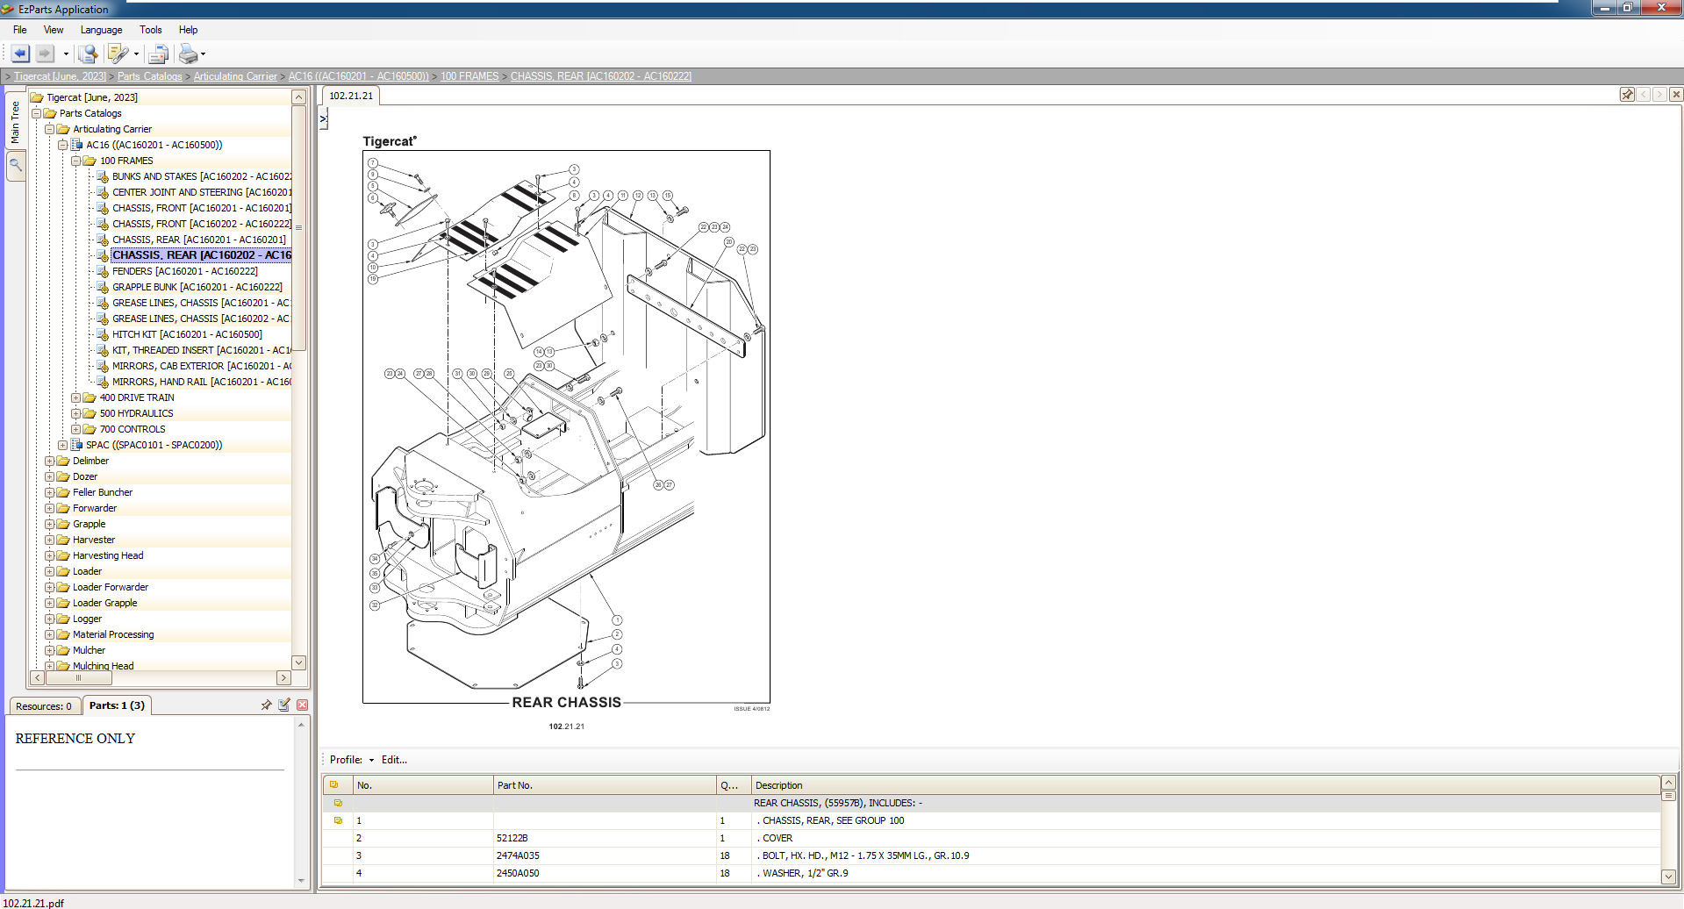Click the back navigation arrow icon
1684x909 pixels.
pos(19,54)
